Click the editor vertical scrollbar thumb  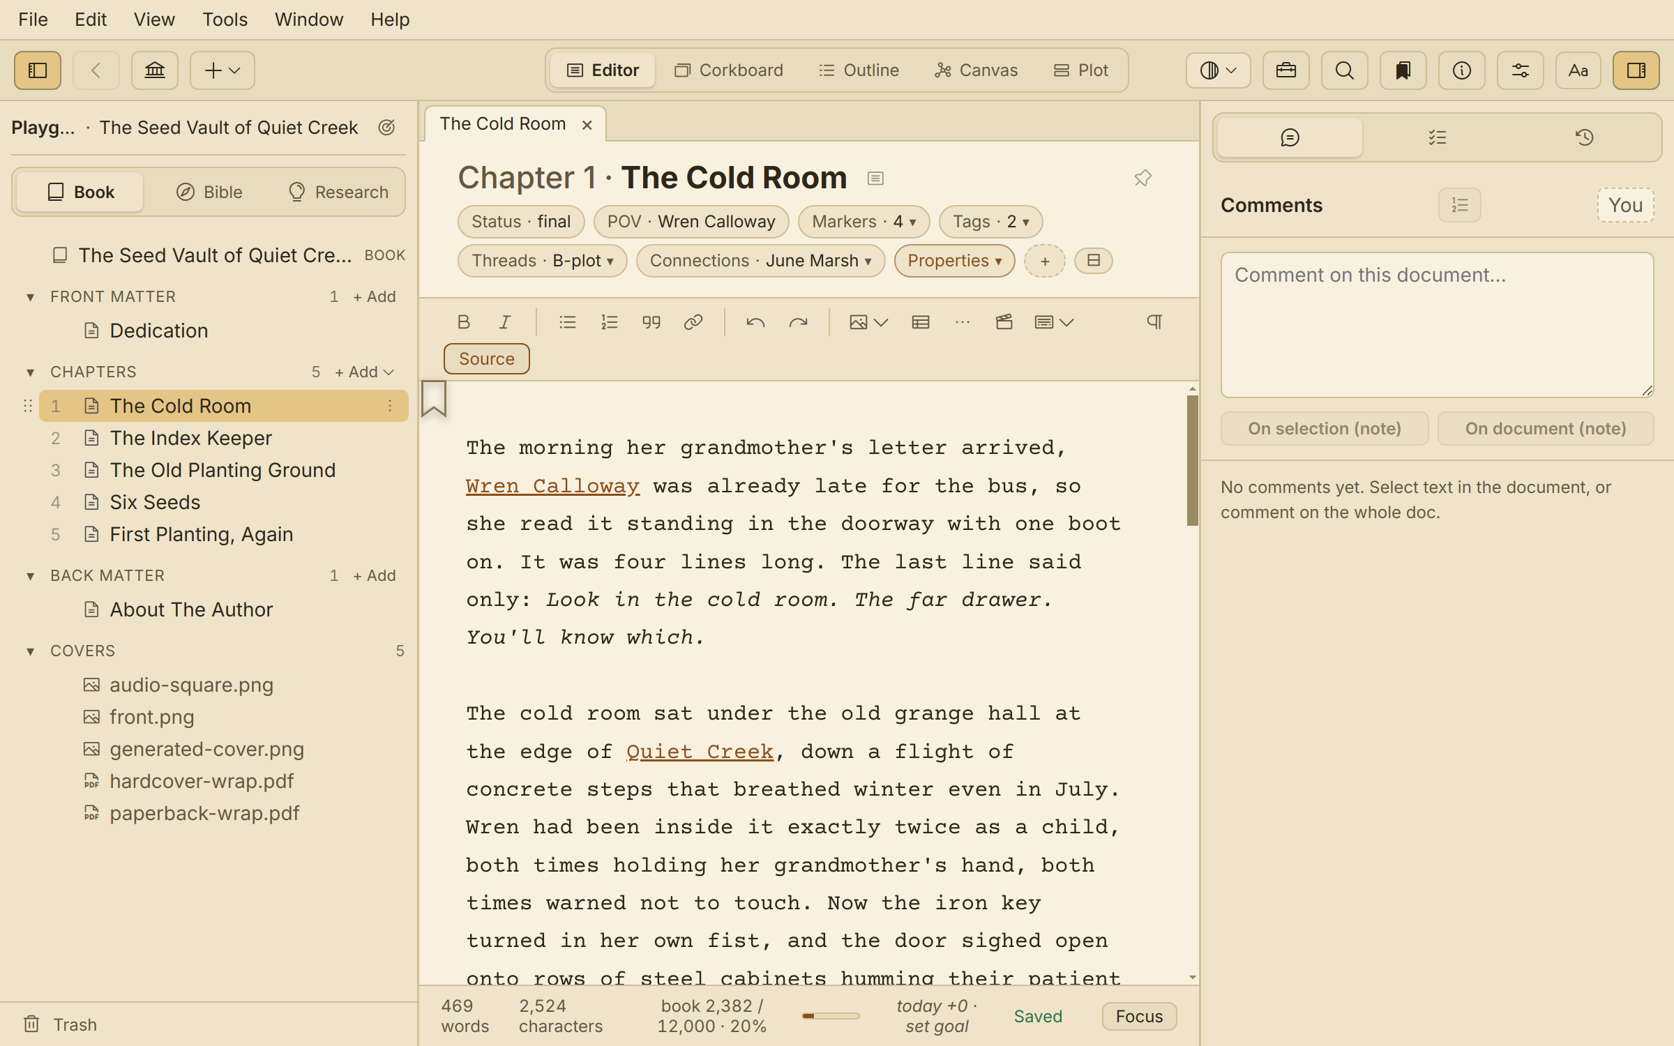(1192, 461)
